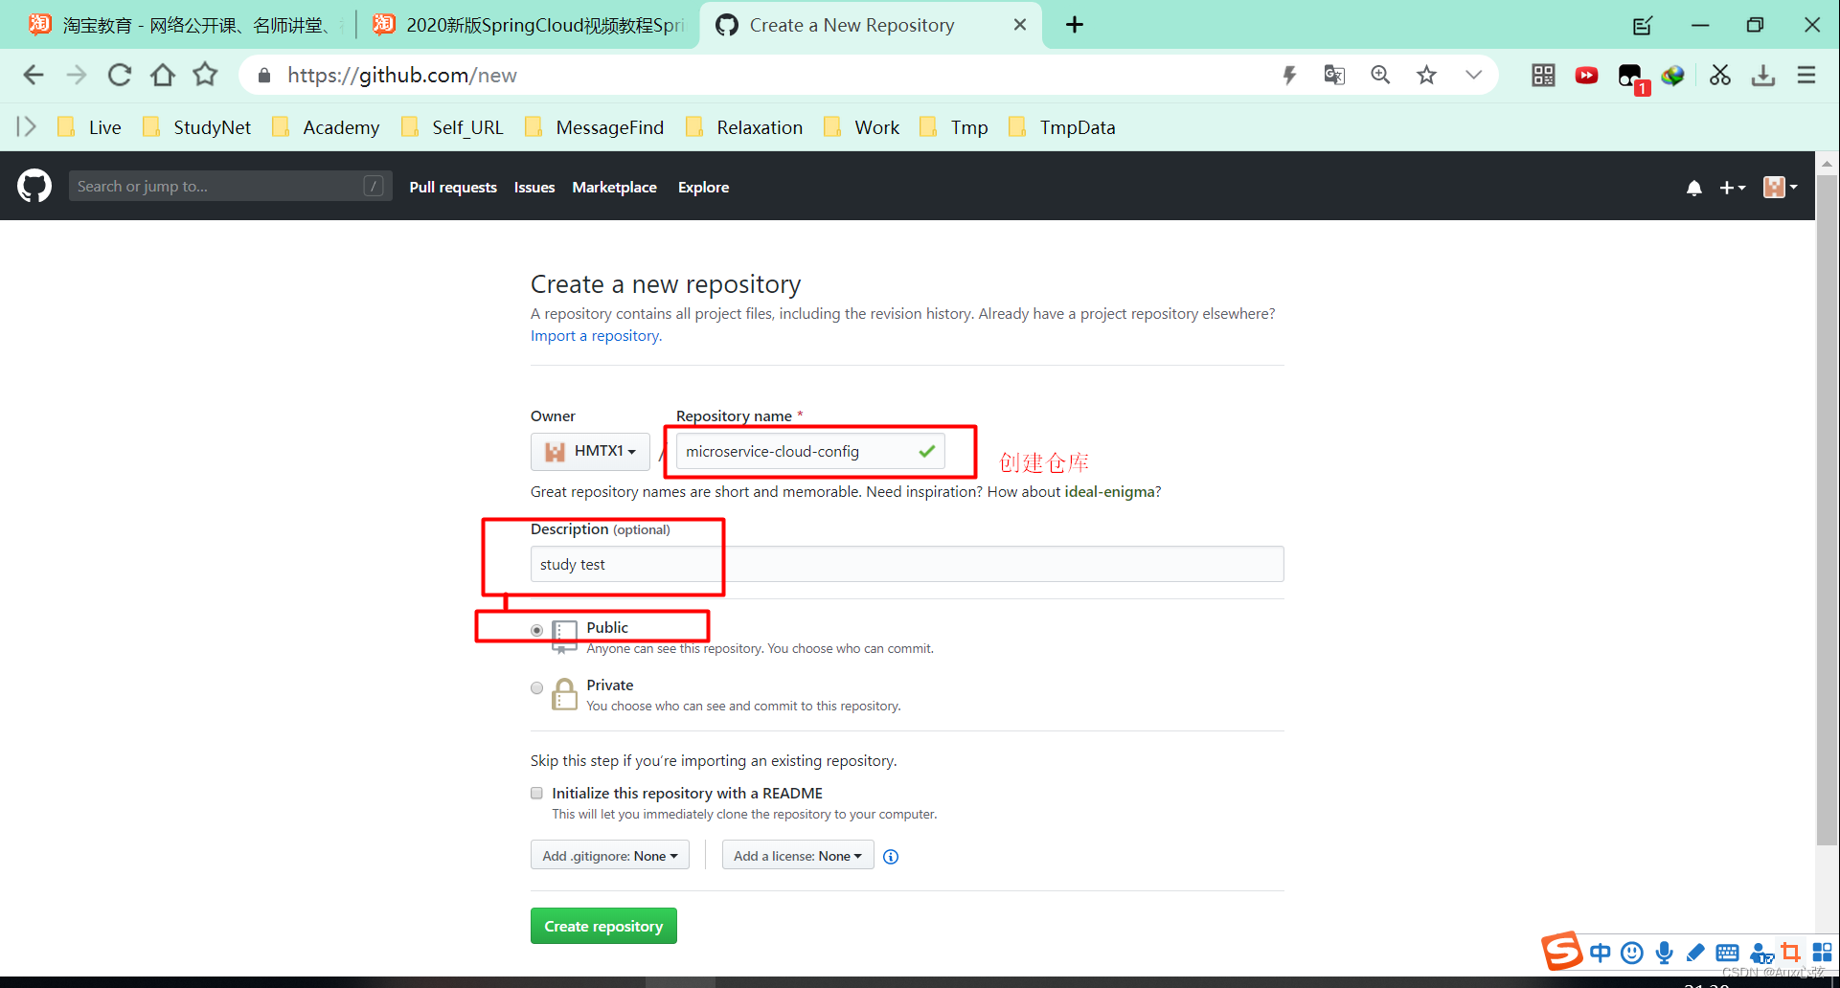This screenshot has height=988, width=1840.
Task: Expand the HMTX1 owner selector
Action: (589, 451)
